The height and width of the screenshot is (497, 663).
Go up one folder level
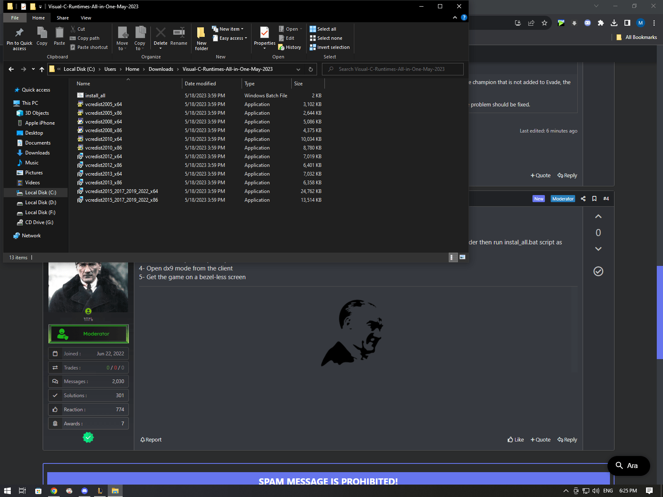tap(42, 69)
